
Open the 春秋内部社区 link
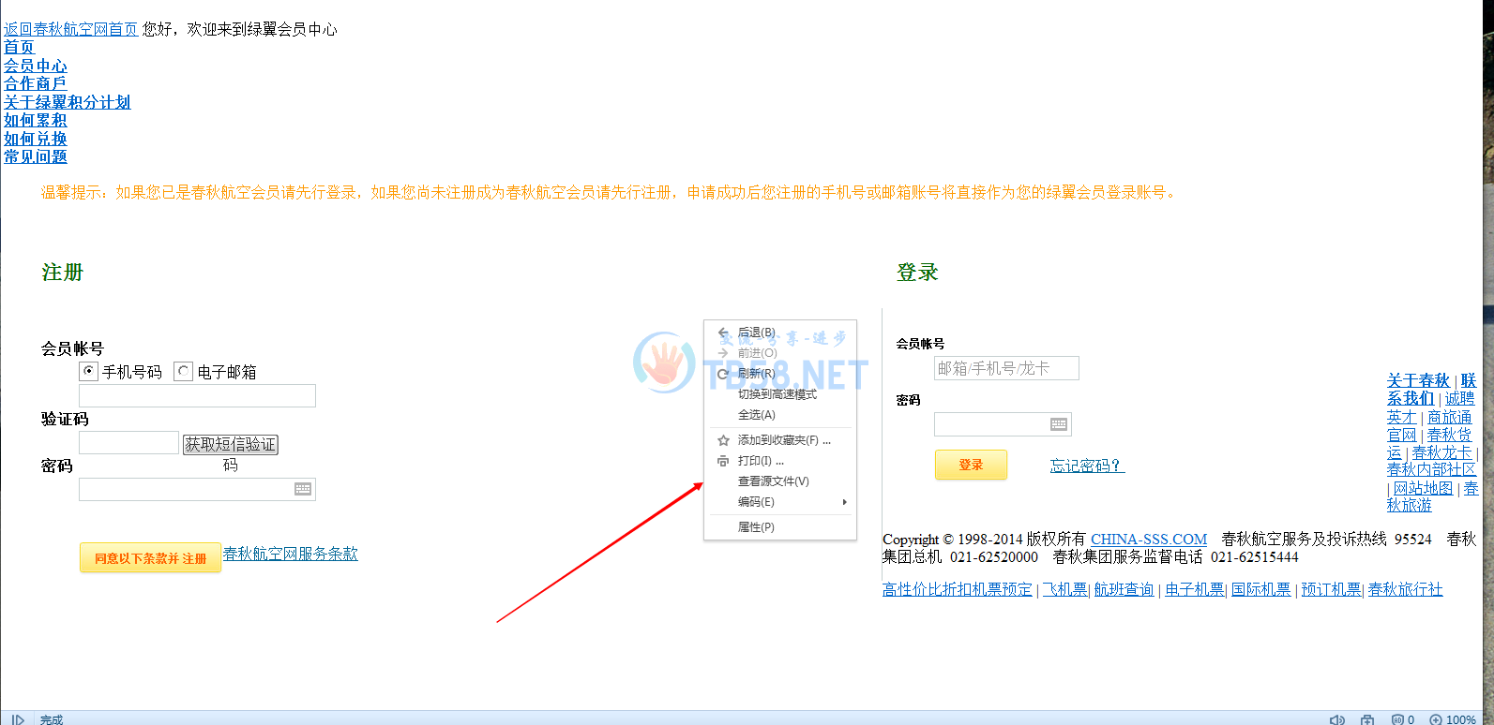point(1432,469)
